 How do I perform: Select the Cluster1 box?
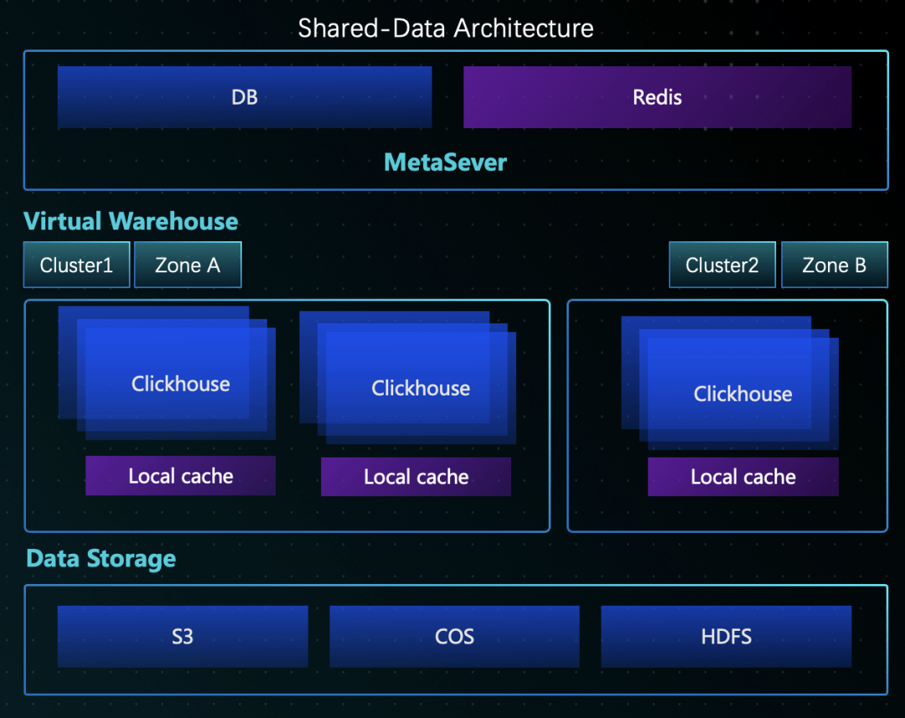tap(76, 265)
